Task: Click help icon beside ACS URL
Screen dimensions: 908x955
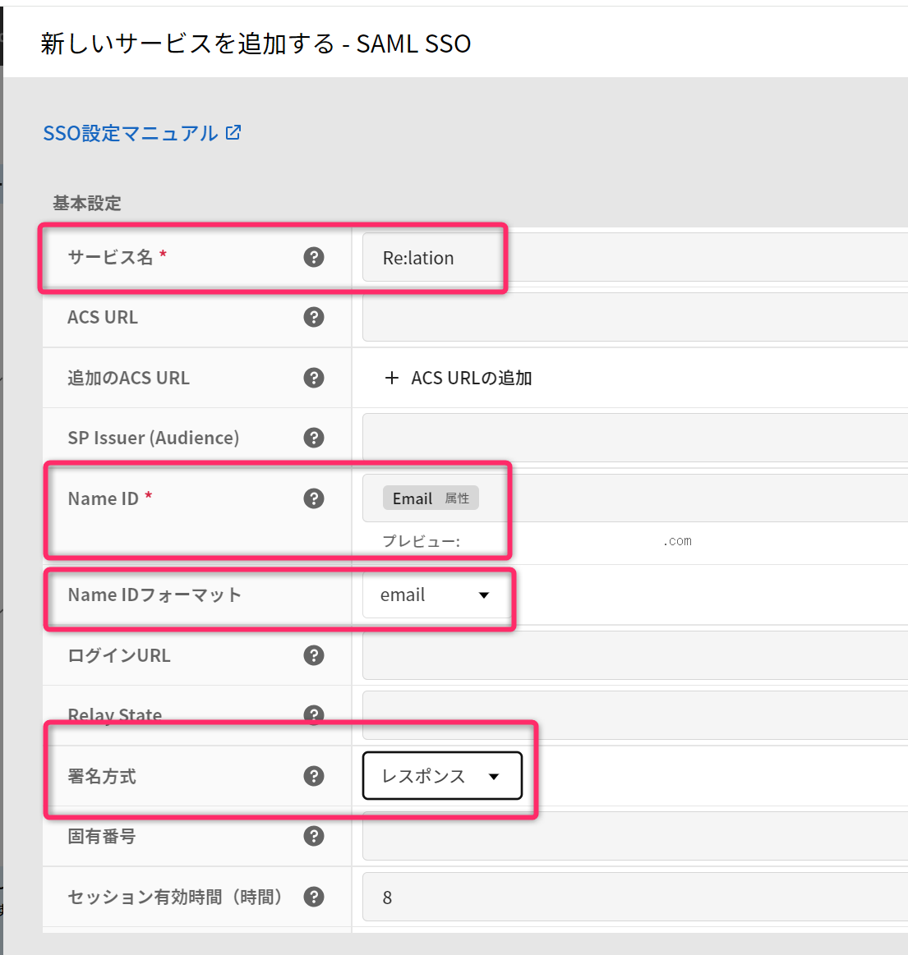Action: click(x=314, y=317)
